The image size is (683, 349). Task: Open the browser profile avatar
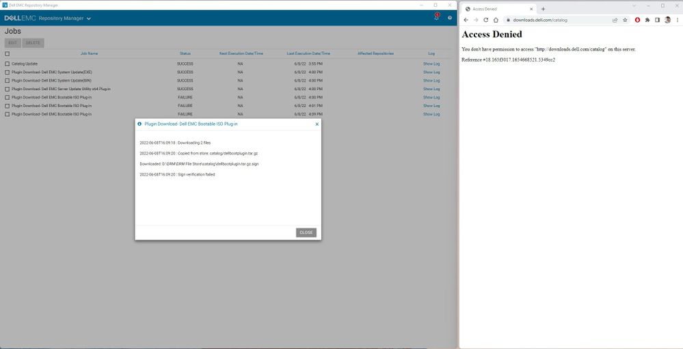(667, 20)
